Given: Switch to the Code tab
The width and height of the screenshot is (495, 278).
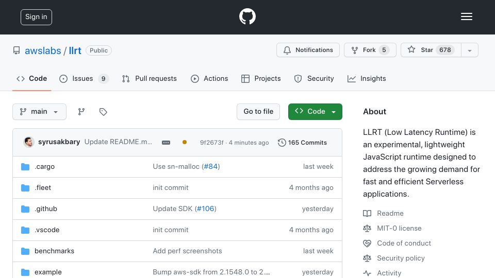Looking at the screenshot, I should [x=31, y=78].
